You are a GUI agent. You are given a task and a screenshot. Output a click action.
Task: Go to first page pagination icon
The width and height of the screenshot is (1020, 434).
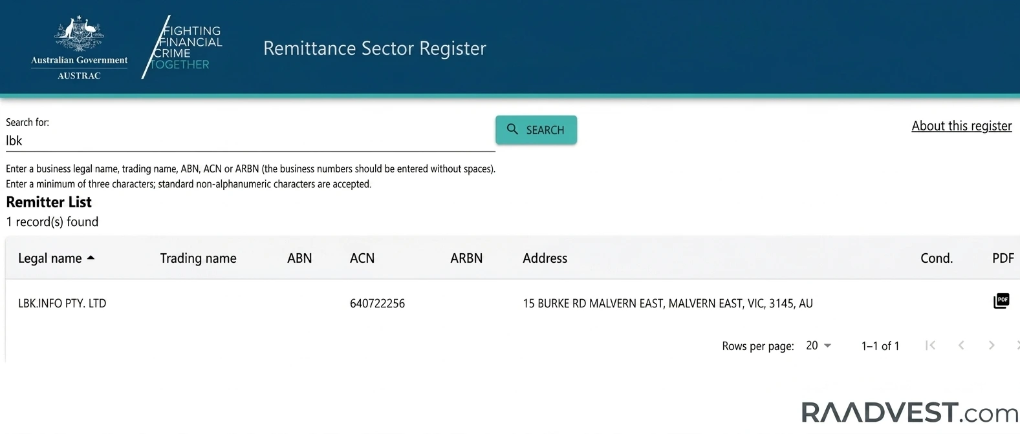[930, 346]
